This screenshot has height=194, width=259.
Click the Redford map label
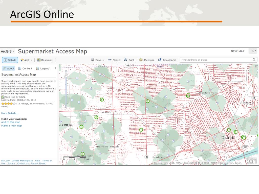pyautogui.click(x=106, y=112)
